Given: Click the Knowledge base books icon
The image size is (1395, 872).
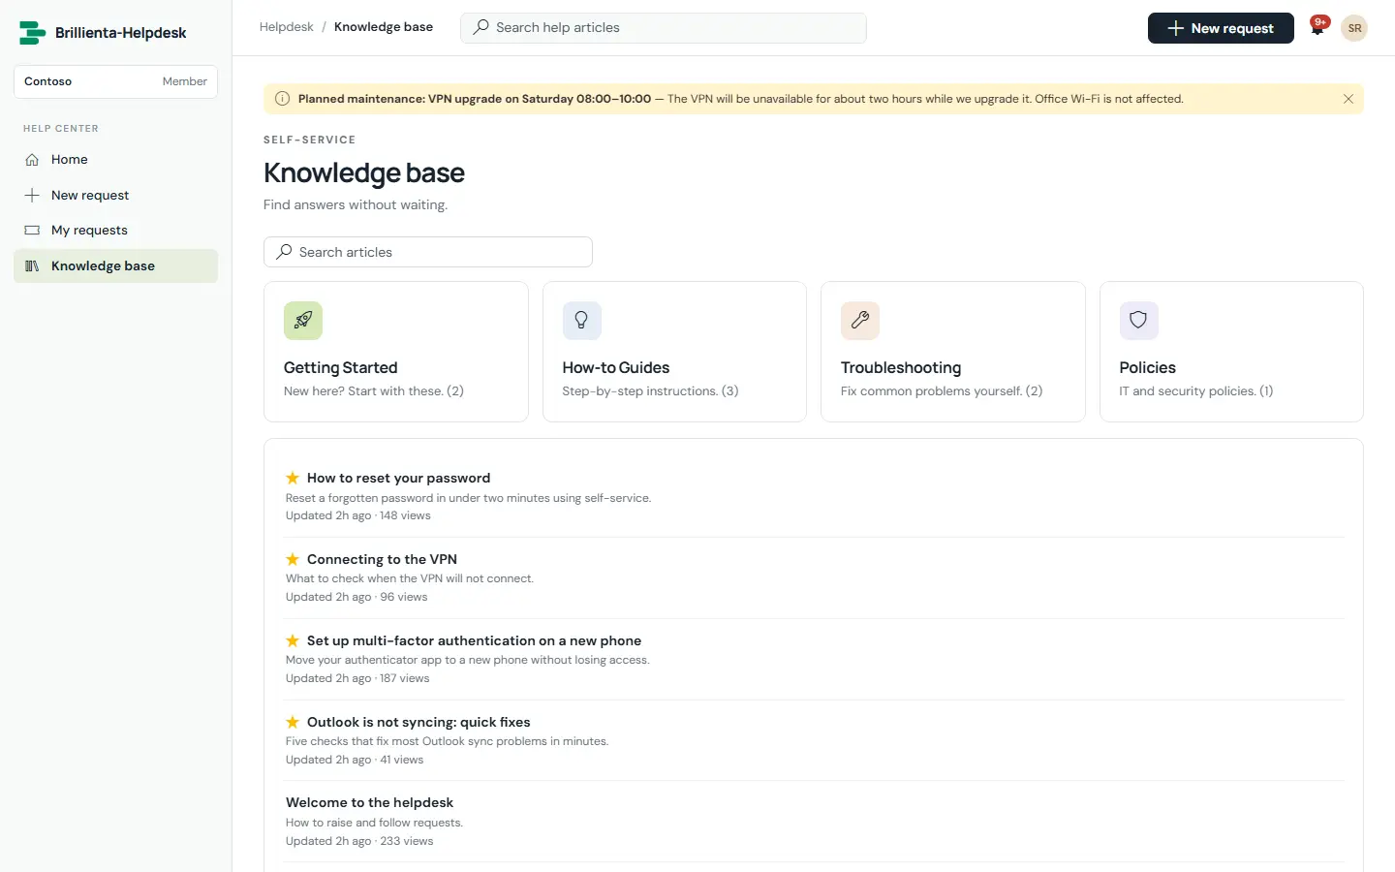Looking at the screenshot, I should point(32,266).
